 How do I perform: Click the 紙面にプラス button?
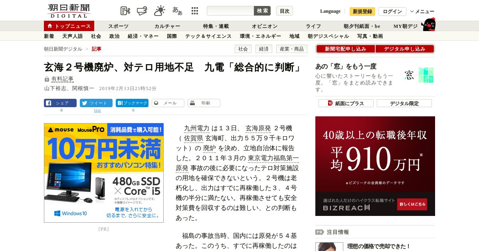coord(346,103)
